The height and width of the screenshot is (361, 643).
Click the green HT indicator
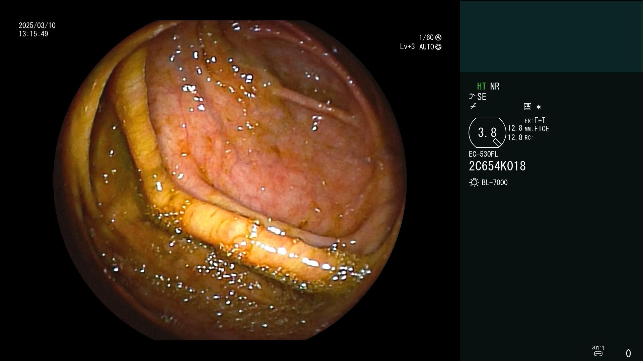point(481,86)
